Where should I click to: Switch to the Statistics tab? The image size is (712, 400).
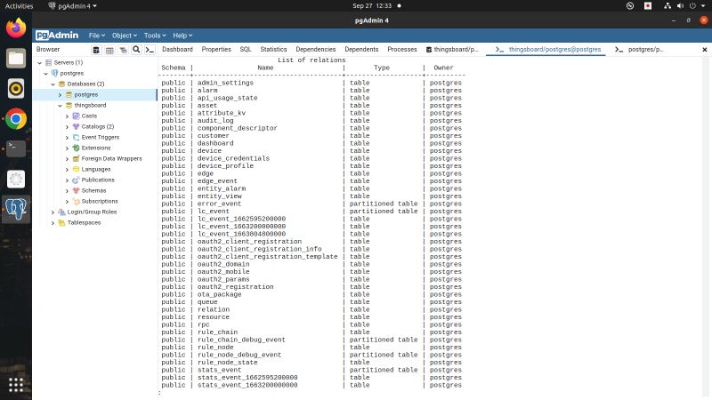point(273,50)
